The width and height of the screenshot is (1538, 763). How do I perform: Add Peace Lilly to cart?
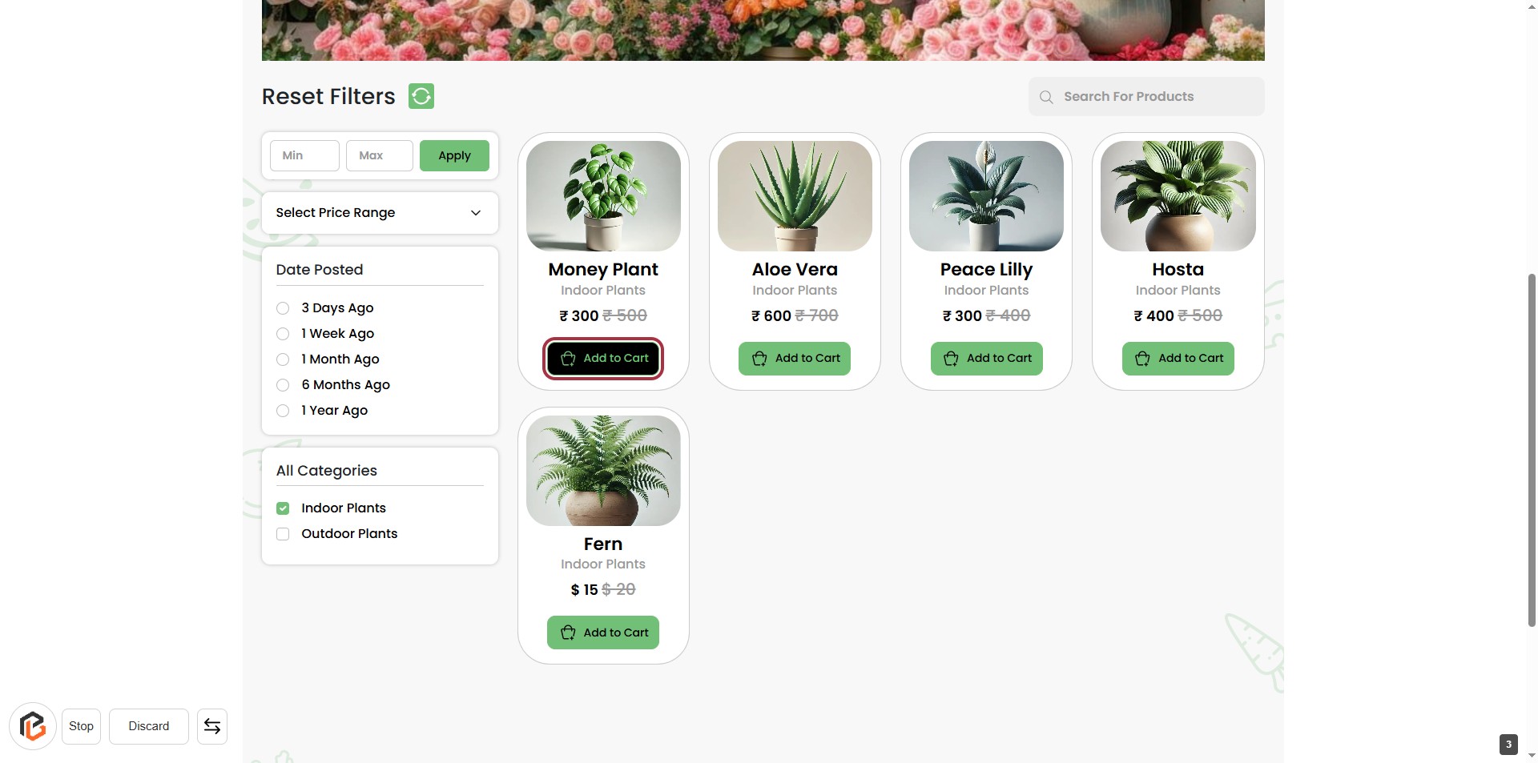click(x=986, y=359)
